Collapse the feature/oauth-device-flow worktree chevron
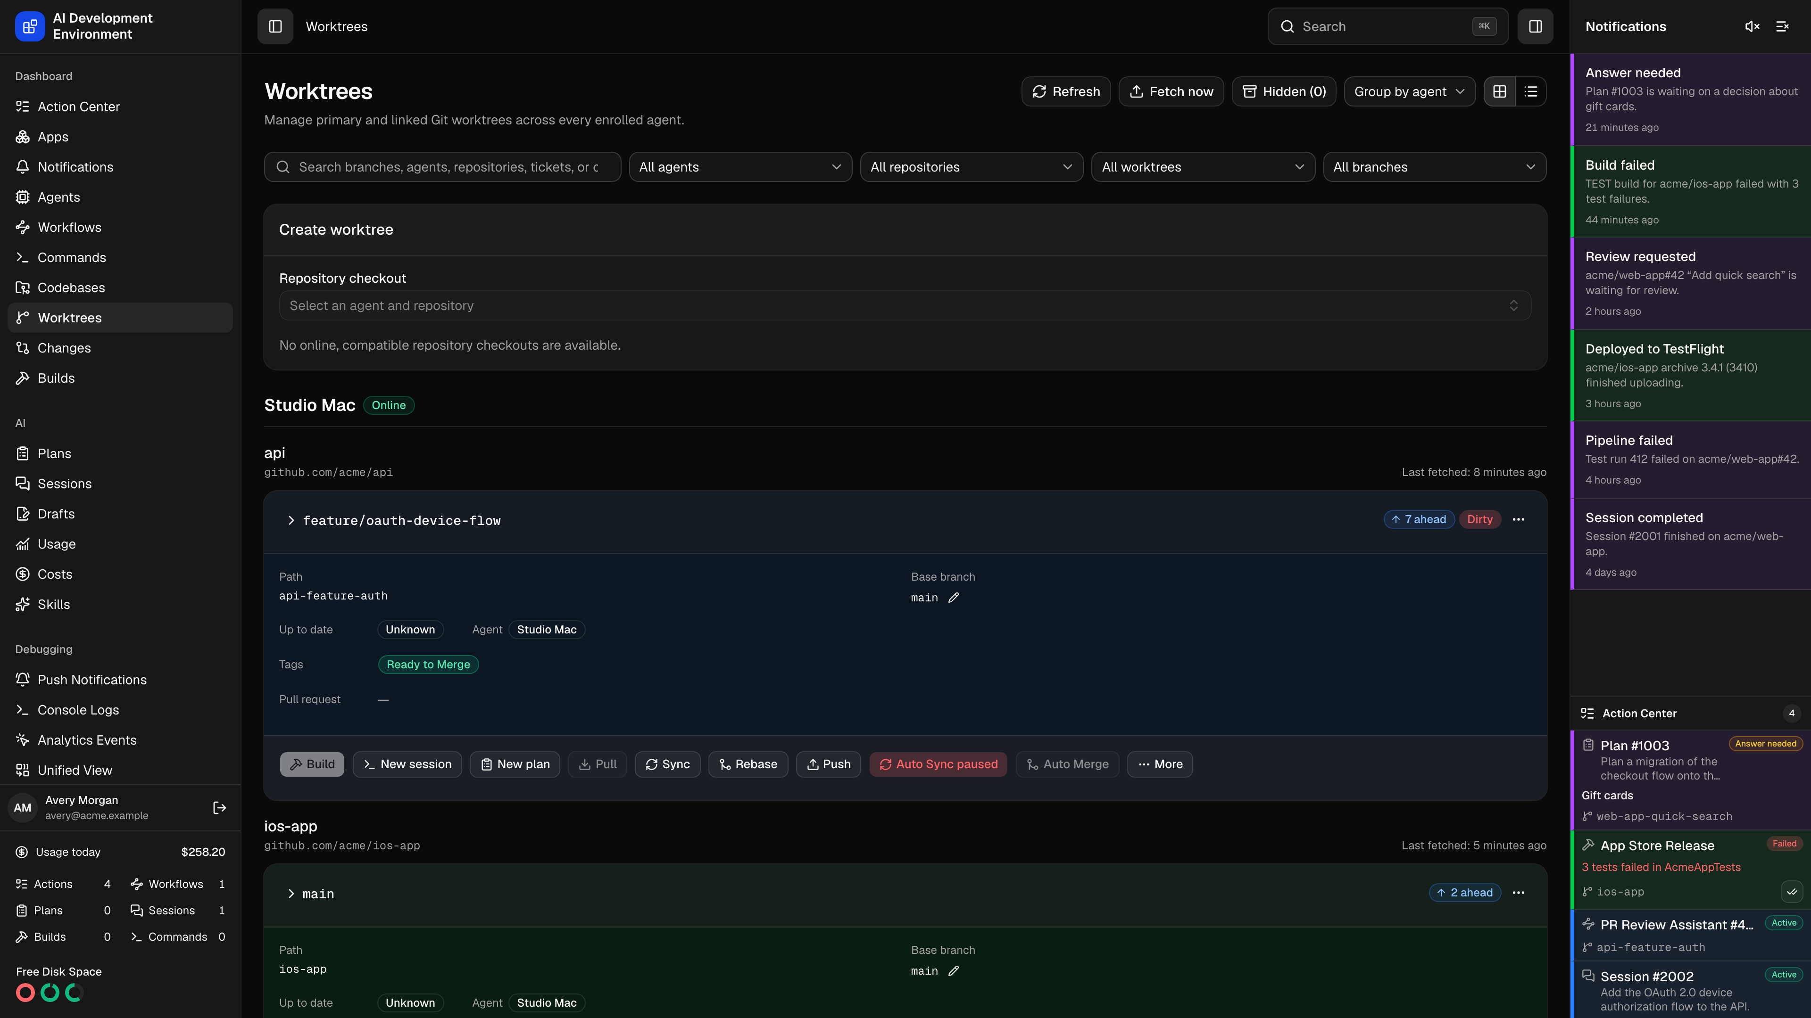 [x=291, y=521]
